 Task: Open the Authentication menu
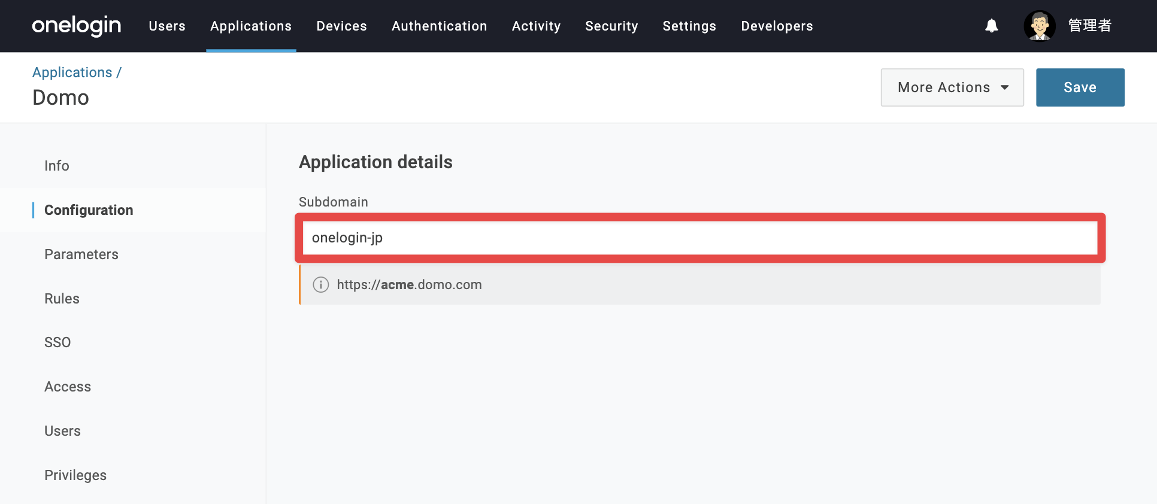[x=439, y=26]
